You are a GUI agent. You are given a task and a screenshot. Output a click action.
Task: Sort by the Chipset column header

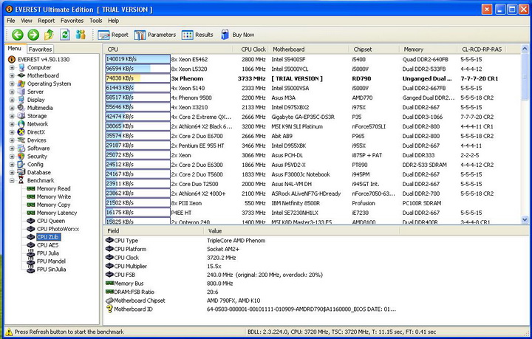374,49
